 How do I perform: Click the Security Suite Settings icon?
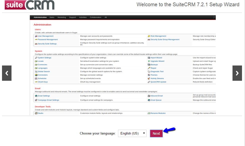36,44
